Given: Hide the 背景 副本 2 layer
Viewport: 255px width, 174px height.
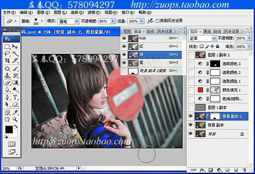Looking at the screenshot, I should click(x=190, y=116).
